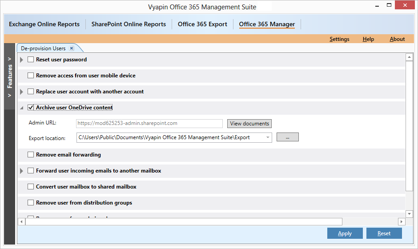Close the Vyapin Office 365 Management Suite window
This screenshot has height=249, width=418.
(405, 5)
